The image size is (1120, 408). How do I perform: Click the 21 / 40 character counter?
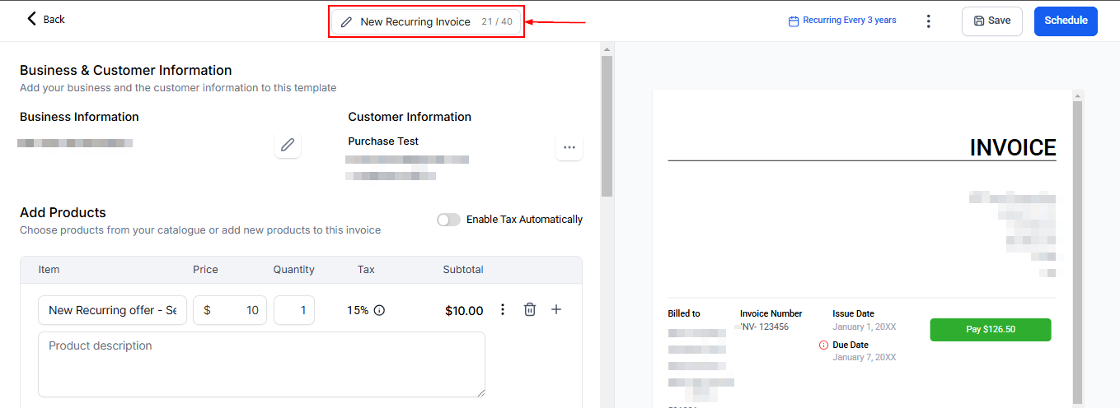pyautogui.click(x=497, y=22)
